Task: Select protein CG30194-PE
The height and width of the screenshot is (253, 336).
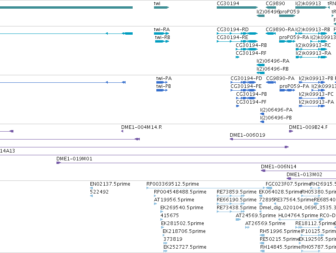Action: click(x=243, y=90)
